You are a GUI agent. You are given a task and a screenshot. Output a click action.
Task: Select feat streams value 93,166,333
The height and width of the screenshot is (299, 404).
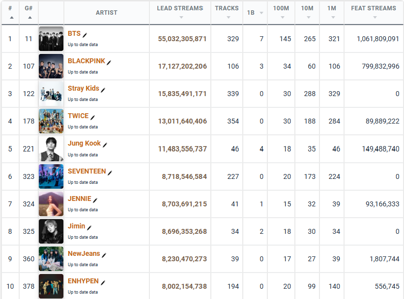(x=382, y=204)
